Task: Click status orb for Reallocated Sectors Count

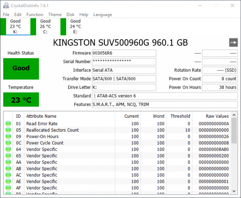Action: (8, 130)
